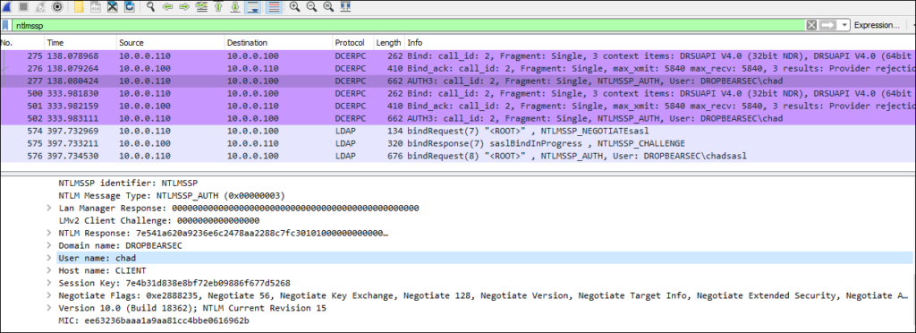Go to specified packet icon
This screenshot has height=333, width=916.
tap(201, 7)
